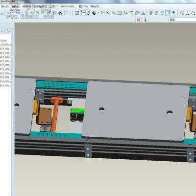
Task: Click the binoculars Find tool
Action: coord(61,13)
